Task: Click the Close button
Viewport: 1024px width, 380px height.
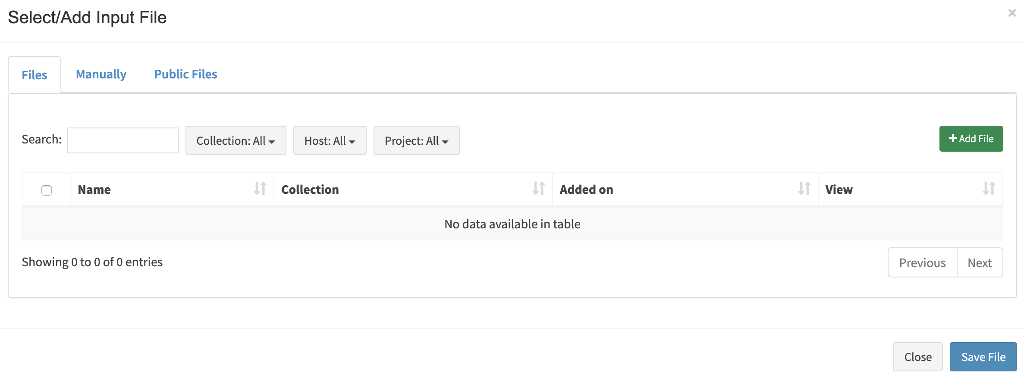Action: (x=918, y=357)
